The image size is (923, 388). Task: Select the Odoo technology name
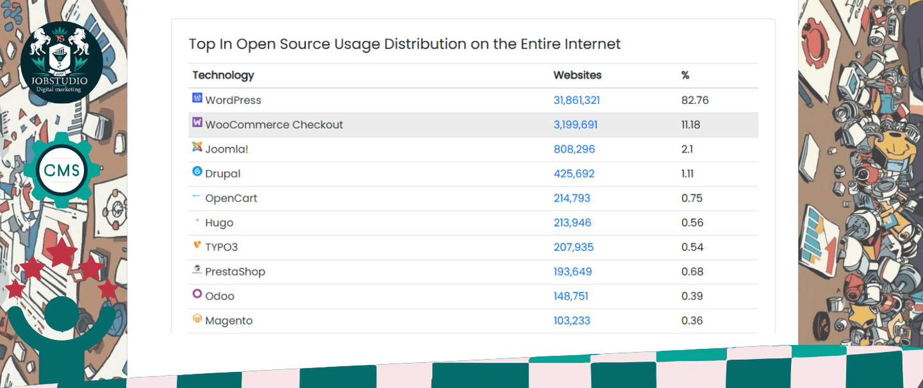tap(220, 296)
